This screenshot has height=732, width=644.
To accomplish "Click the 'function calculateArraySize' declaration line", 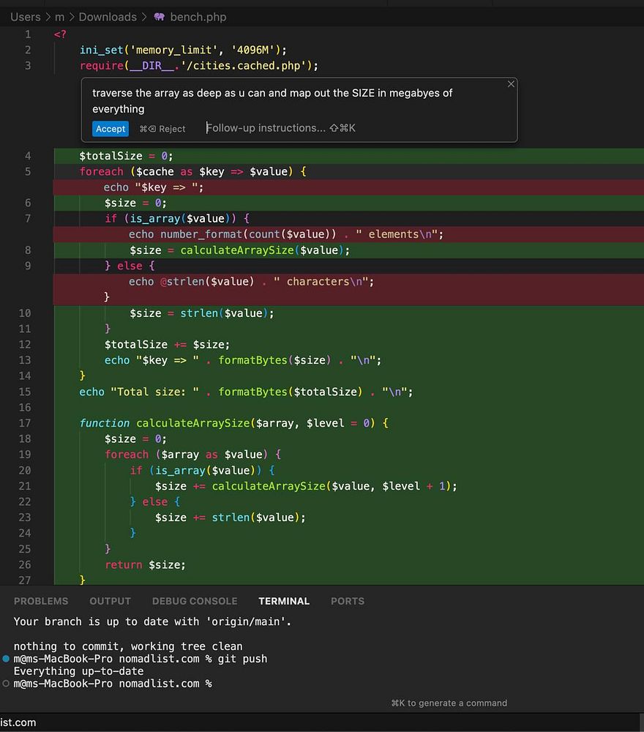I will tap(233, 423).
